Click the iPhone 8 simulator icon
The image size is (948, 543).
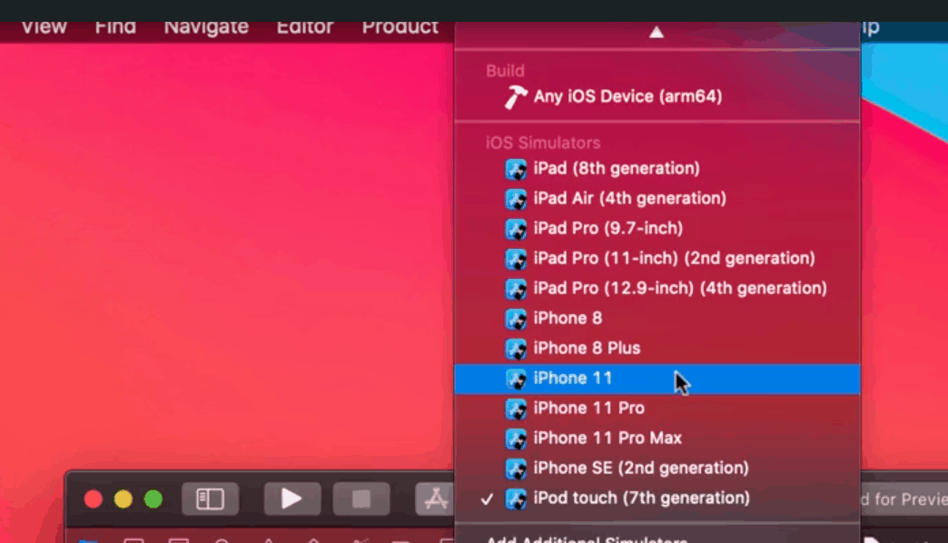pos(516,319)
